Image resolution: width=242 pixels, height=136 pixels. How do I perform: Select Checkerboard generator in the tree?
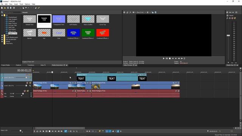12,17
